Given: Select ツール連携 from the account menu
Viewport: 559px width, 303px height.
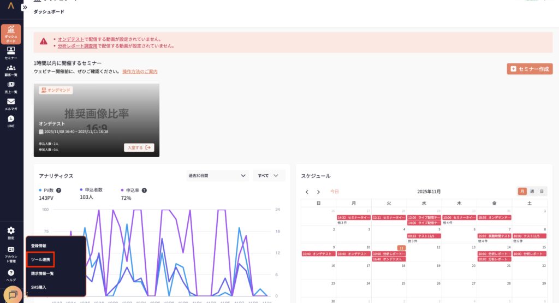Looking at the screenshot, I should [41, 259].
